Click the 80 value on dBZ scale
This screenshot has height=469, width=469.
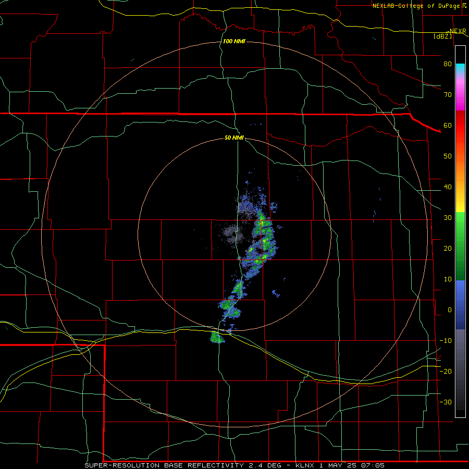pyautogui.click(x=448, y=64)
